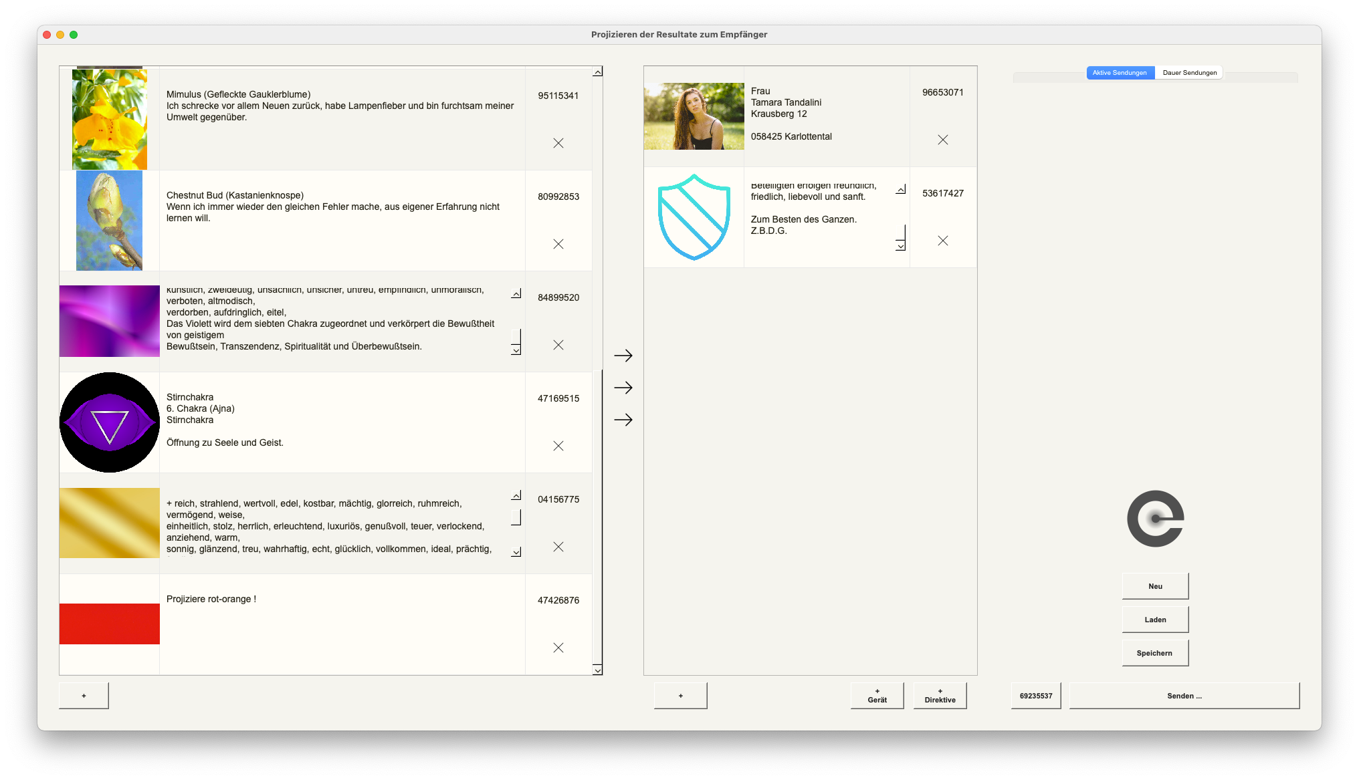The height and width of the screenshot is (780, 1359).
Task: Click the plus button under recipient list
Action: (681, 696)
